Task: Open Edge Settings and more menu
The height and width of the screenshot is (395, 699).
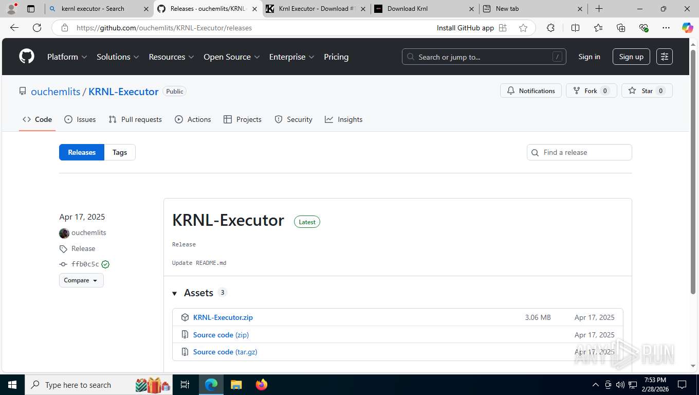Action: (666, 28)
